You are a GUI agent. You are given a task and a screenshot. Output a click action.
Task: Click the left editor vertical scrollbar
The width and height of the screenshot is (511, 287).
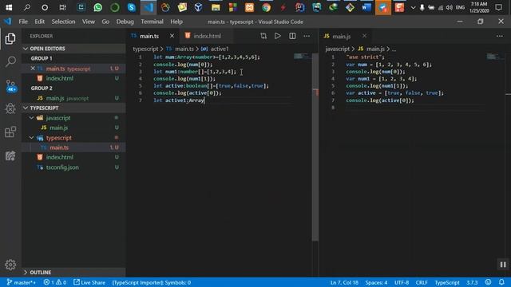tap(315, 147)
